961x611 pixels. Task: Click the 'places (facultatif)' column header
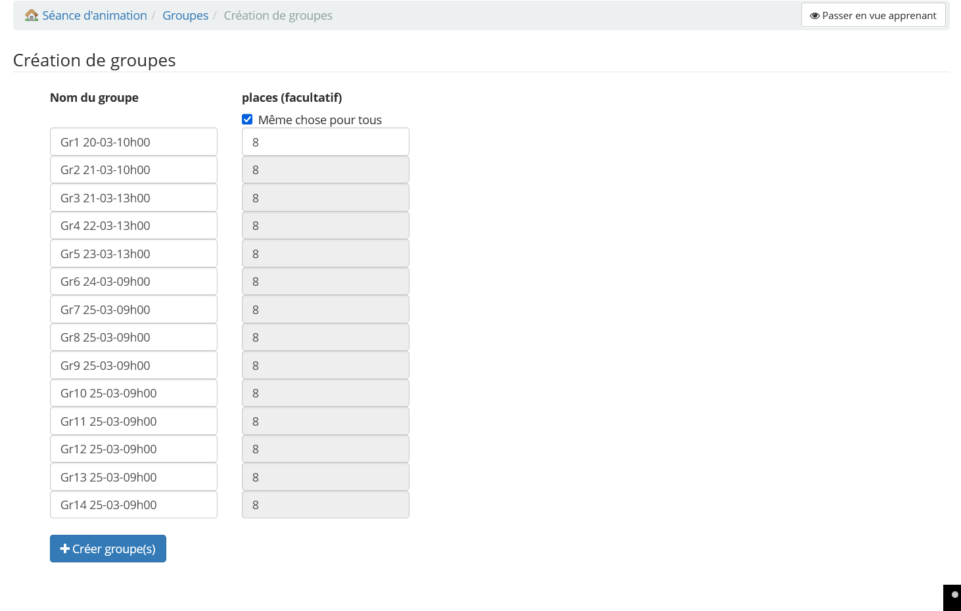(x=292, y=97)
